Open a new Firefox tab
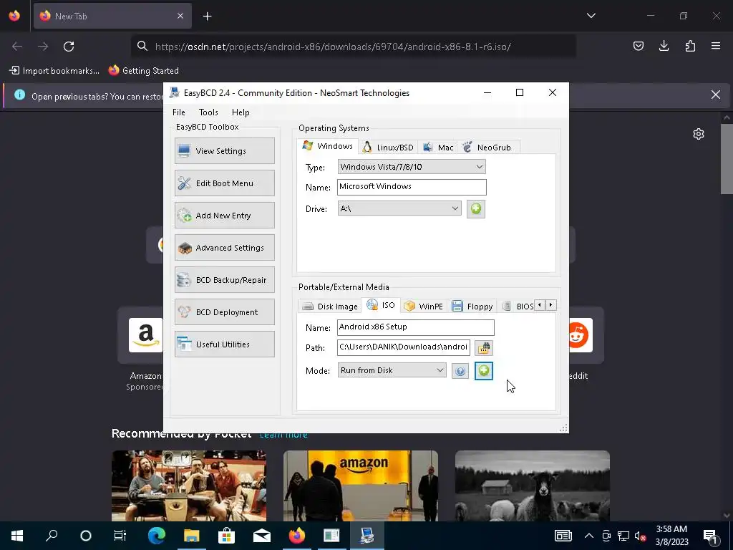The width and height of the screenshot is (733, 550). pos(207,16)
